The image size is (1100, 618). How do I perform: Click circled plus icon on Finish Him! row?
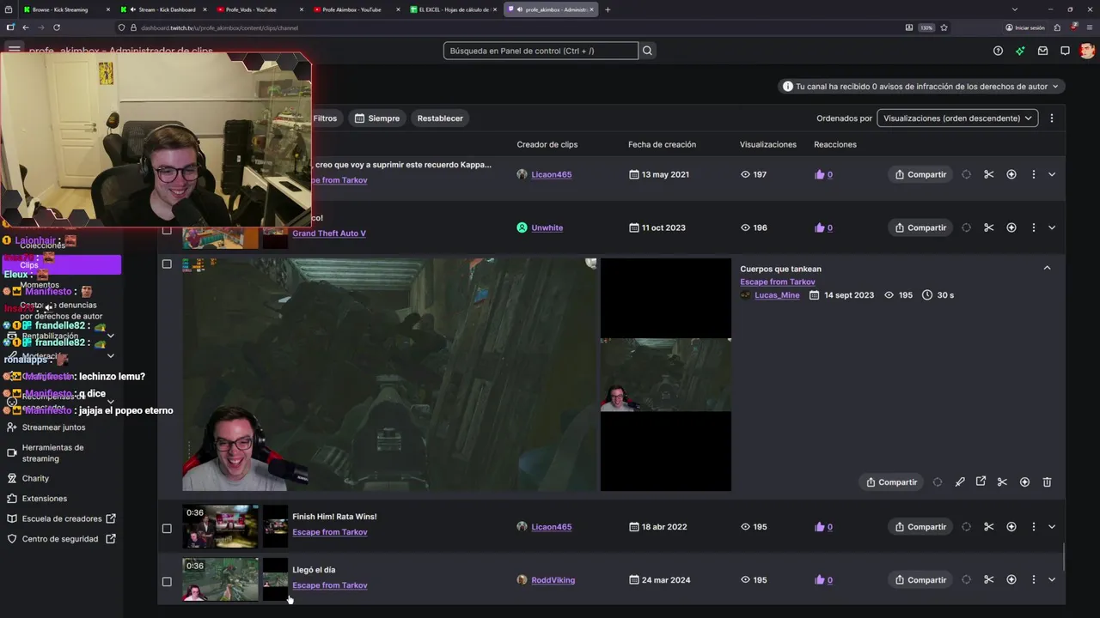pos(1011,527)
